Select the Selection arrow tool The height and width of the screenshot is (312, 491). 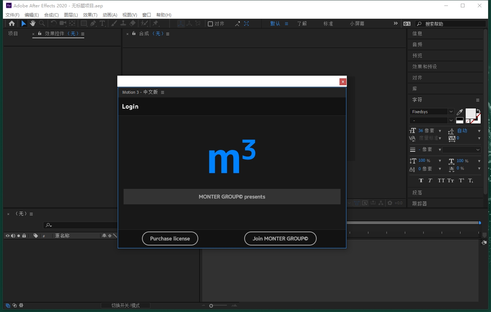(24, 24)
